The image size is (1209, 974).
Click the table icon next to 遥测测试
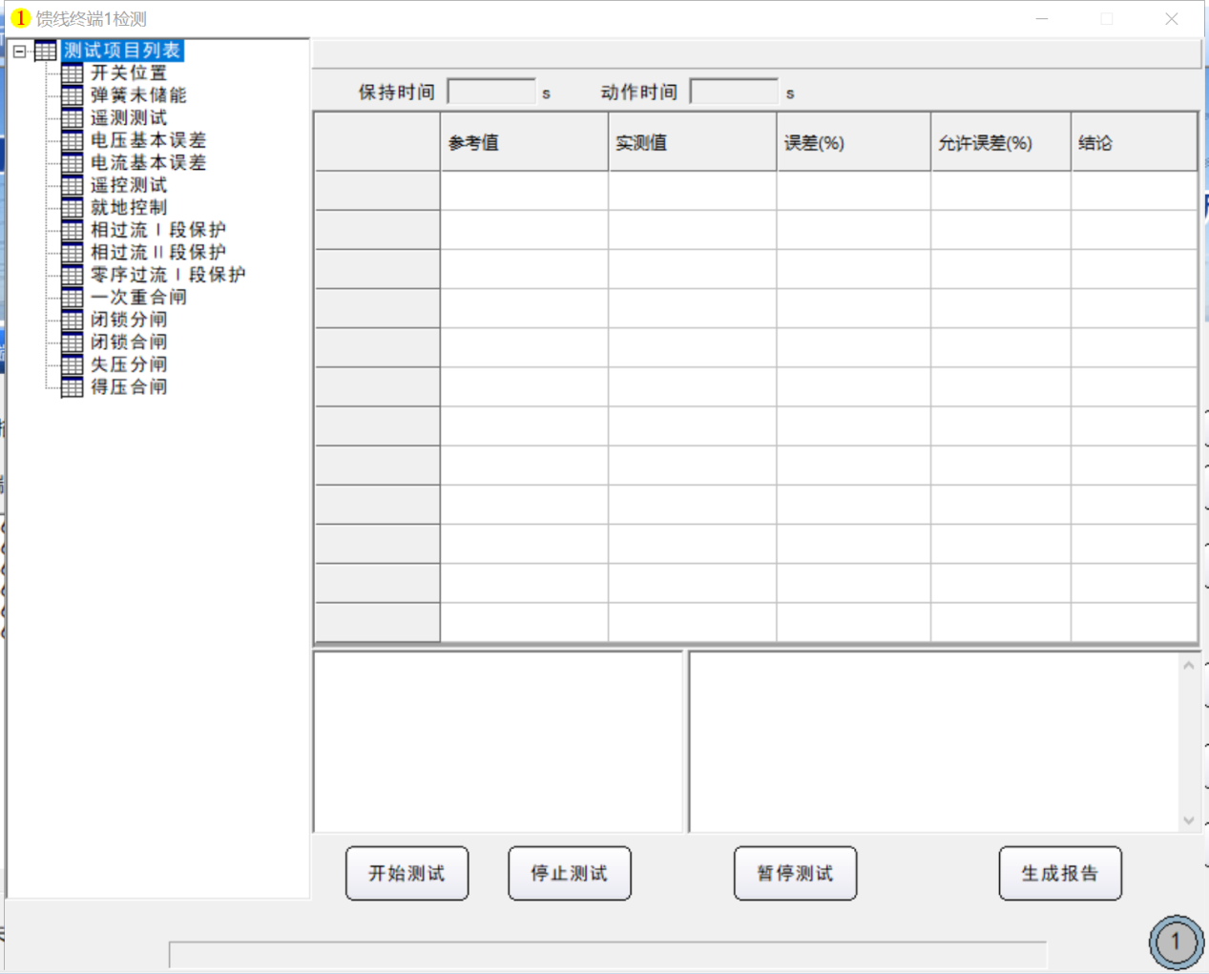pyautogui.click(x=72, y=118)
